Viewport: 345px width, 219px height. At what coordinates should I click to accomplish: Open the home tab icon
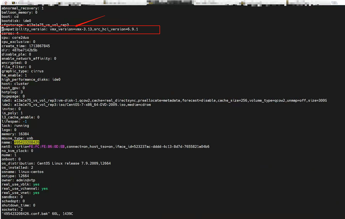point(6,3)
